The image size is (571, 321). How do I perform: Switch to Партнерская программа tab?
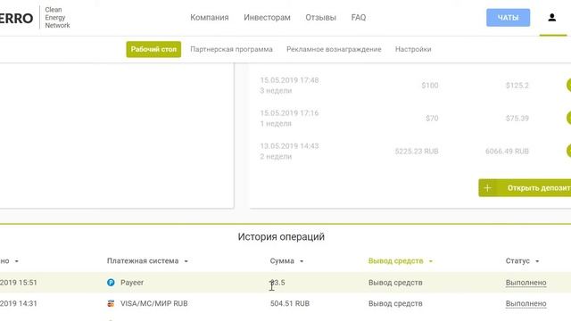click(231, 49)
